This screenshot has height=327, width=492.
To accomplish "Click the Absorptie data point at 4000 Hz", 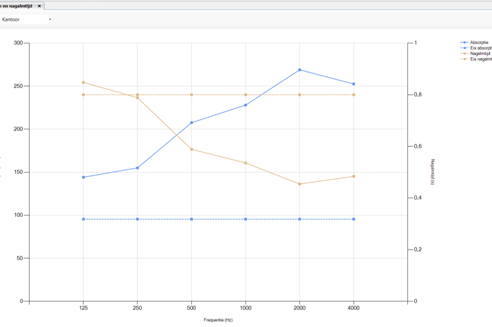I will pyautogui.click(x=354, y=84).
